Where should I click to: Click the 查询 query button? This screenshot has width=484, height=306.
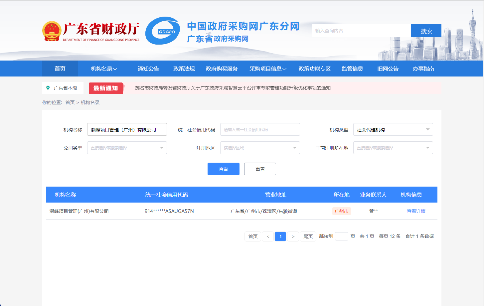[224, 169]
